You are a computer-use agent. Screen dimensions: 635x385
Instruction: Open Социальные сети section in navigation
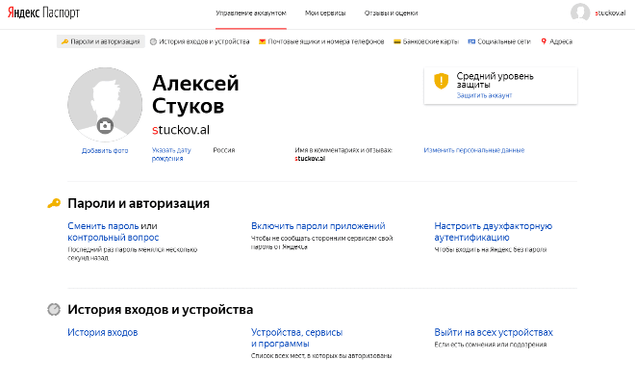499,42
